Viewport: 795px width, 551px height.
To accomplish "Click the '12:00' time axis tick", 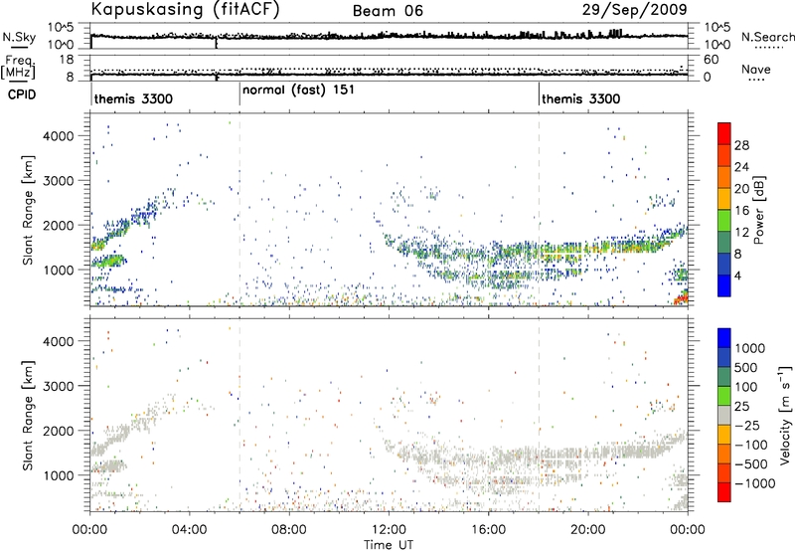I will point(389,530).
